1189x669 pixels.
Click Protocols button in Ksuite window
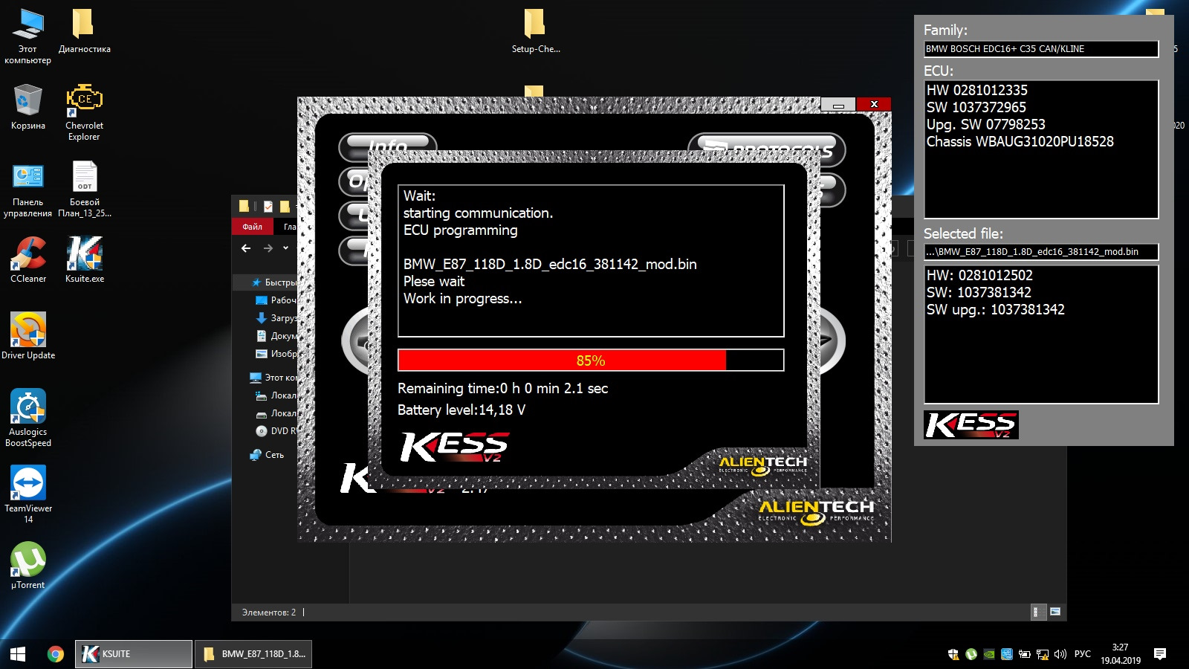pyautogui.click(x=767, y=149)
